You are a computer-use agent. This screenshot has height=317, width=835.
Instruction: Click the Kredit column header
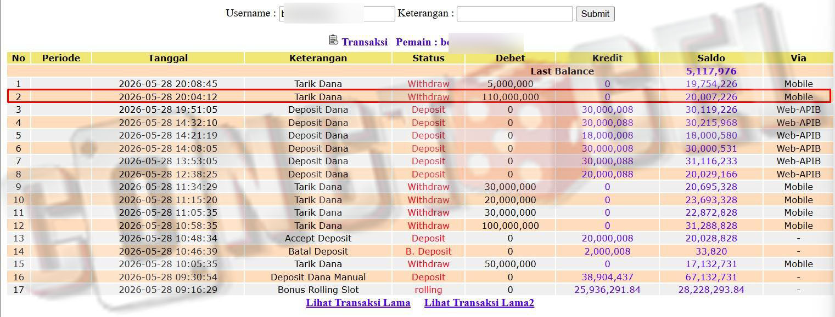click(607, 58)
